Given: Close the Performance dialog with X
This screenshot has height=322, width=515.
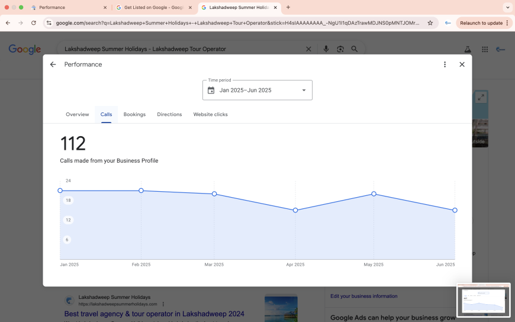Looking at the screenshot, I should tap(462, 65).
